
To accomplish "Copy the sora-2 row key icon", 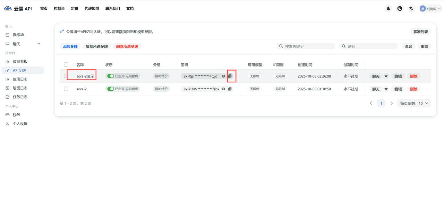I will [x=230, y=89].
